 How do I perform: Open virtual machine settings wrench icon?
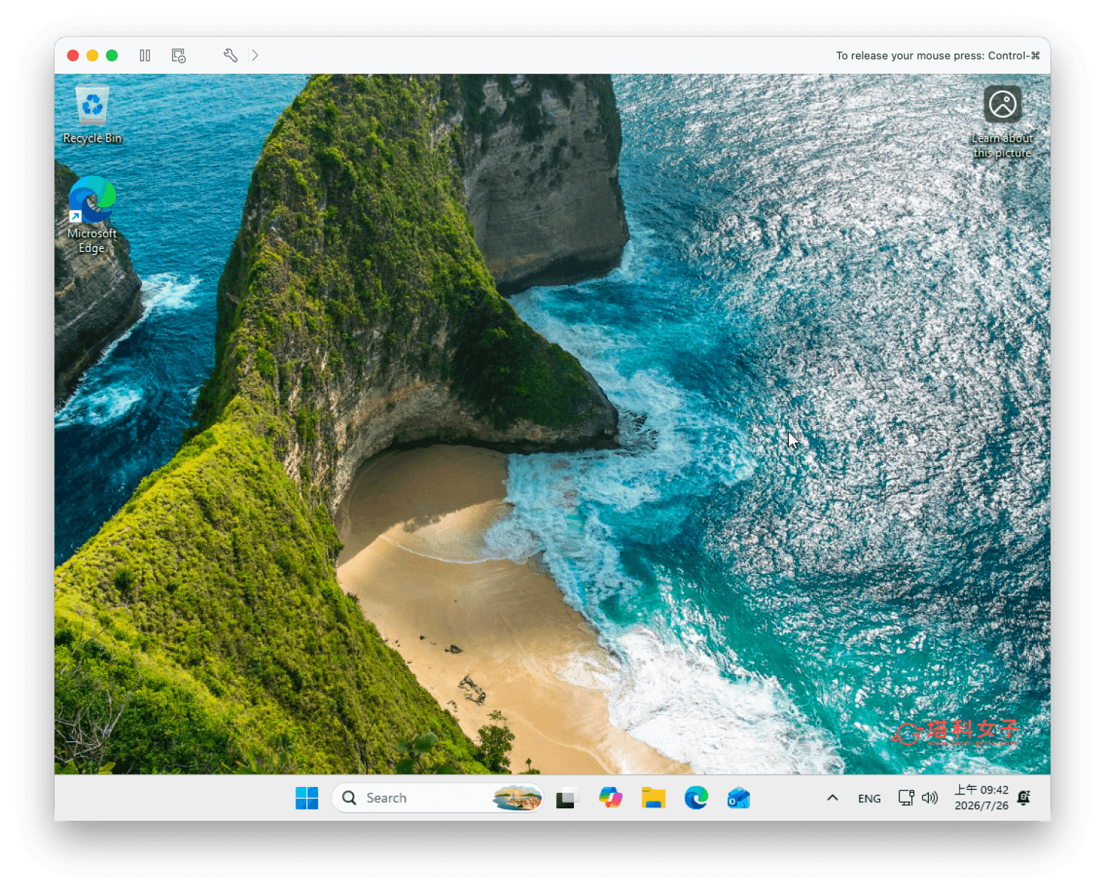231,55
